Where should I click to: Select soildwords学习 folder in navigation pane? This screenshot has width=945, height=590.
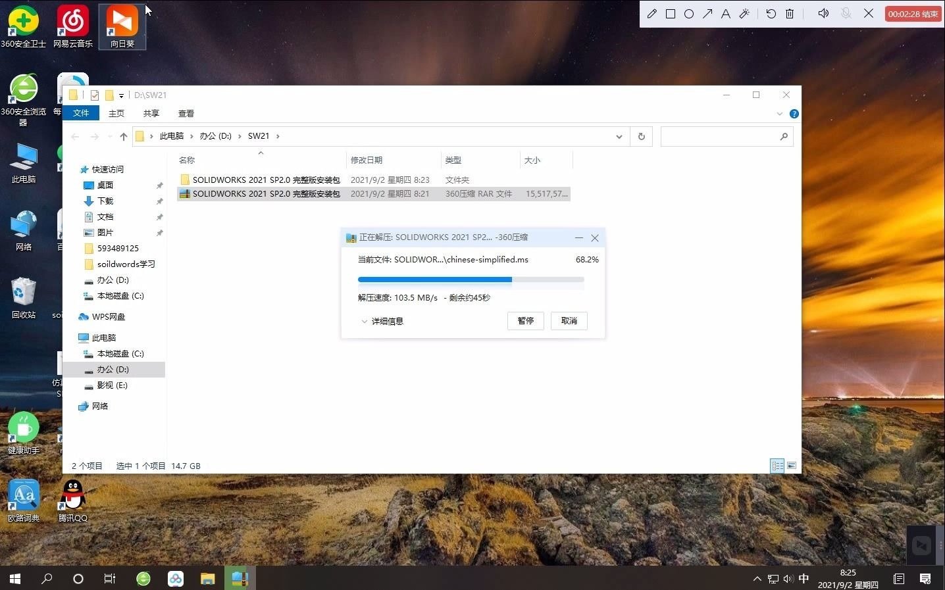click(x=126, y=264)
